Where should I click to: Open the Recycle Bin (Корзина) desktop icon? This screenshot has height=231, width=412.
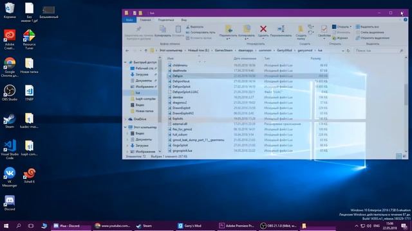10,10
